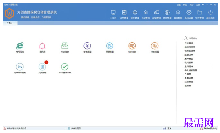Click the company name in status bar
Screen dimensions: 220x133
tap(17, 128)
